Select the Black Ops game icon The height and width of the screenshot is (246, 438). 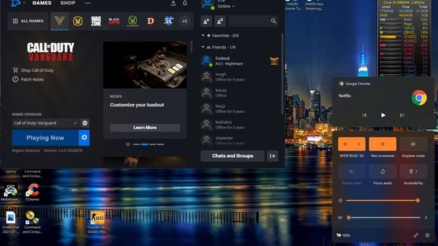(114, 21)
